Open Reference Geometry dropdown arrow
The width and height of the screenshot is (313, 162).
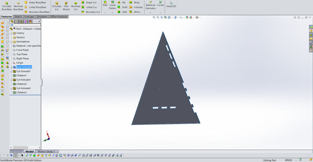pos(150,13)
